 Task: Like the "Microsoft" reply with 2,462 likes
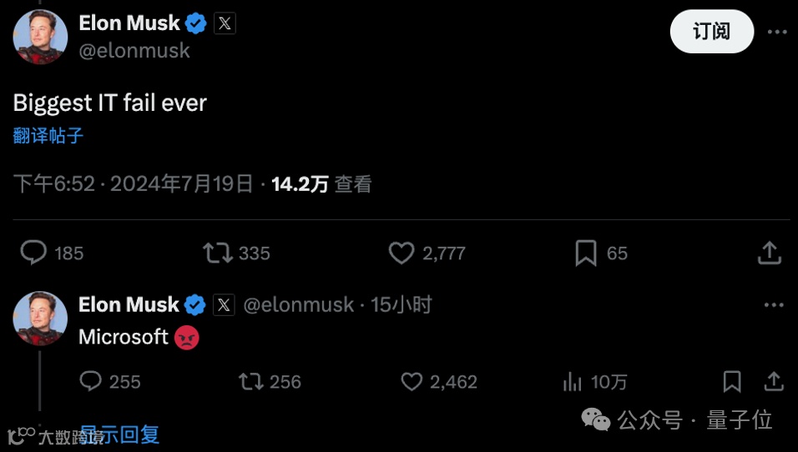[412, 381]
